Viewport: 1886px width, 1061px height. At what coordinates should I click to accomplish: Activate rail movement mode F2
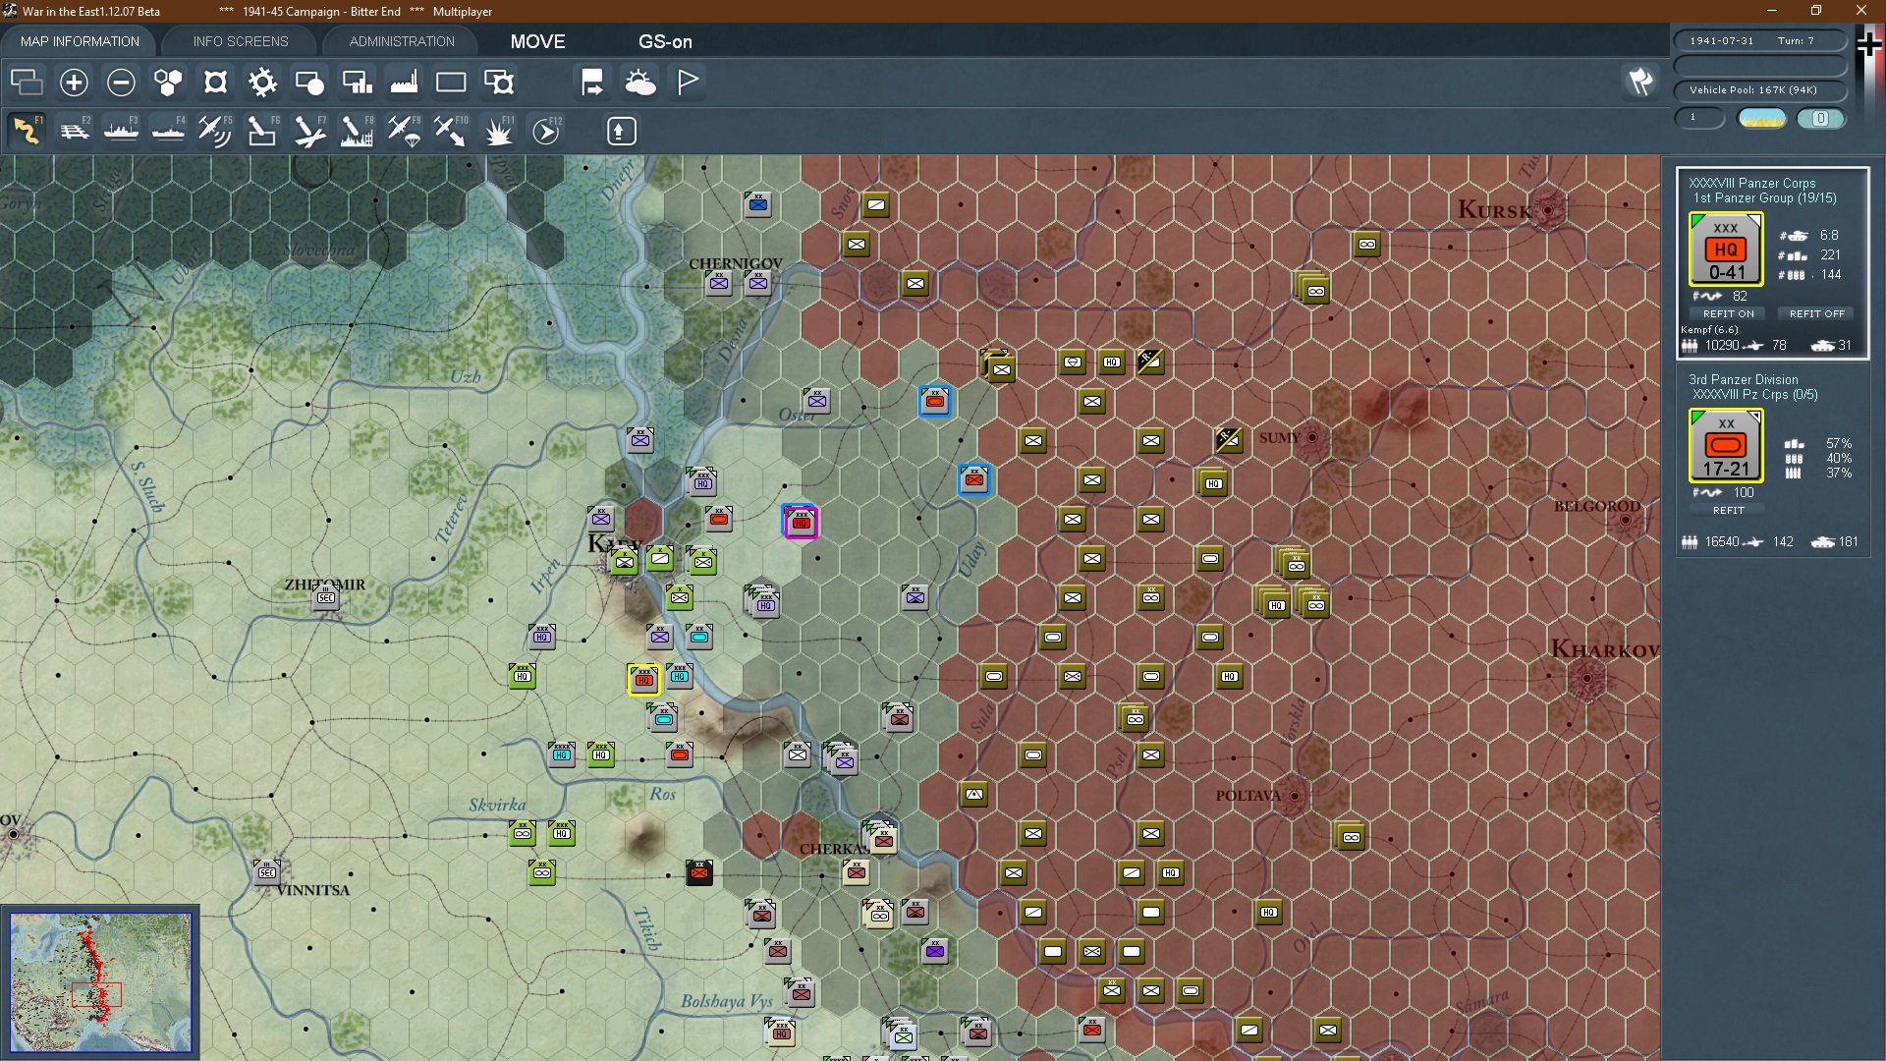point(74,131)
